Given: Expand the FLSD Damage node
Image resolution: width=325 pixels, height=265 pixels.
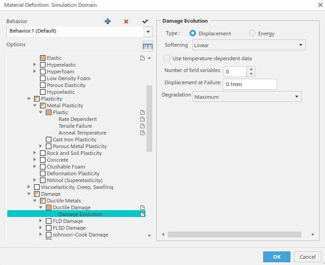Looking at the screenshot, I should pos(40,227).
